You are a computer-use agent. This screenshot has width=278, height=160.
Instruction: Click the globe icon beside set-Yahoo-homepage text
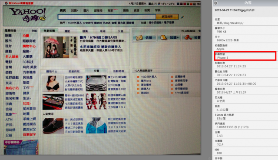(x=6, y=3)
